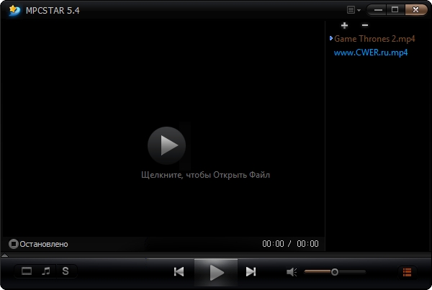This screenshot has width=432, height=290.
Task: Click the subtitles S icon
Action: point(66,271)
